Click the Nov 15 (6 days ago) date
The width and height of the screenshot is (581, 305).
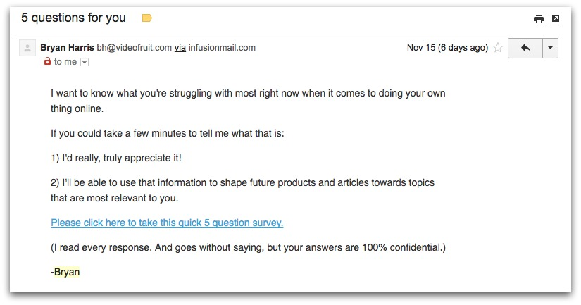coord(447,48)
